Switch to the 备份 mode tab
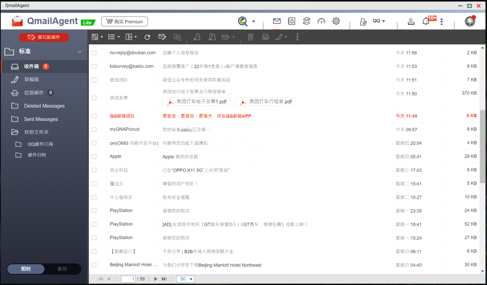The width and height of the screenshot is (487, 285). click(62, 269)
